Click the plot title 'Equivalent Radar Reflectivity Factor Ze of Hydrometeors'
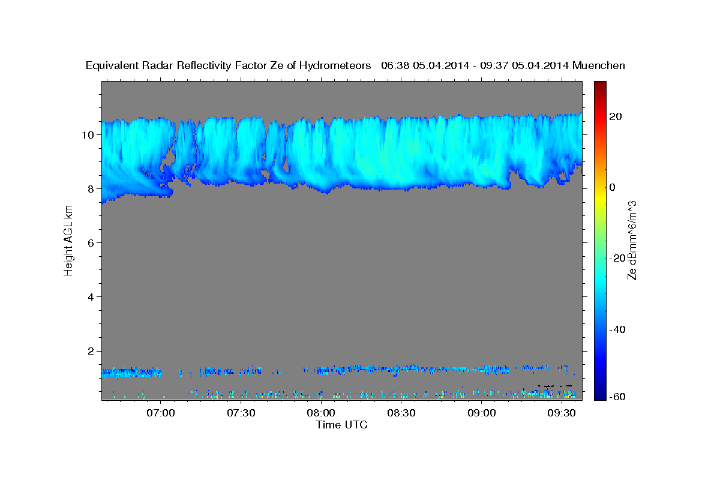 228,66
